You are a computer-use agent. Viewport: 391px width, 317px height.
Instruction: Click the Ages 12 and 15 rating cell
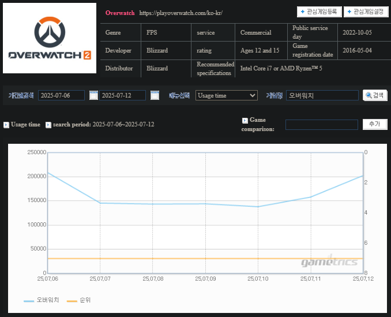[261, 50]
